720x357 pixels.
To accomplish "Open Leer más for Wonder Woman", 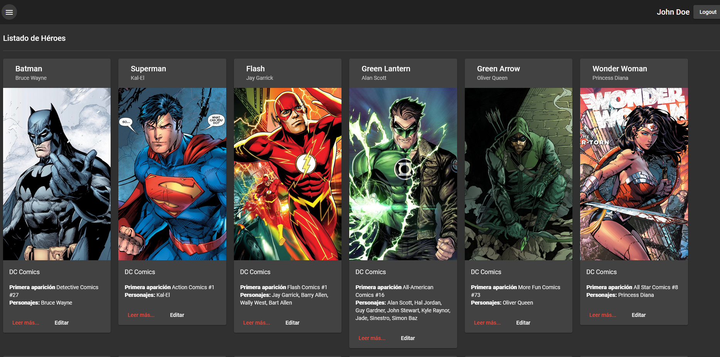I will pyautogui.click(x=603, y=315).
